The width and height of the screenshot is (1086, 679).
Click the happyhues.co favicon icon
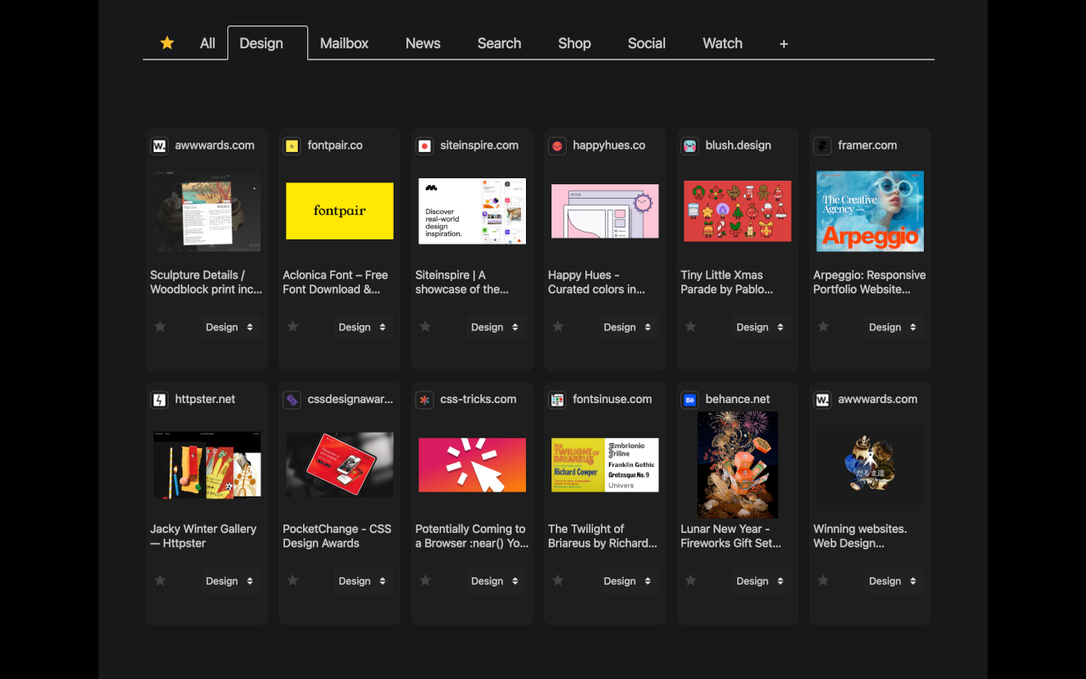[557, 146]
